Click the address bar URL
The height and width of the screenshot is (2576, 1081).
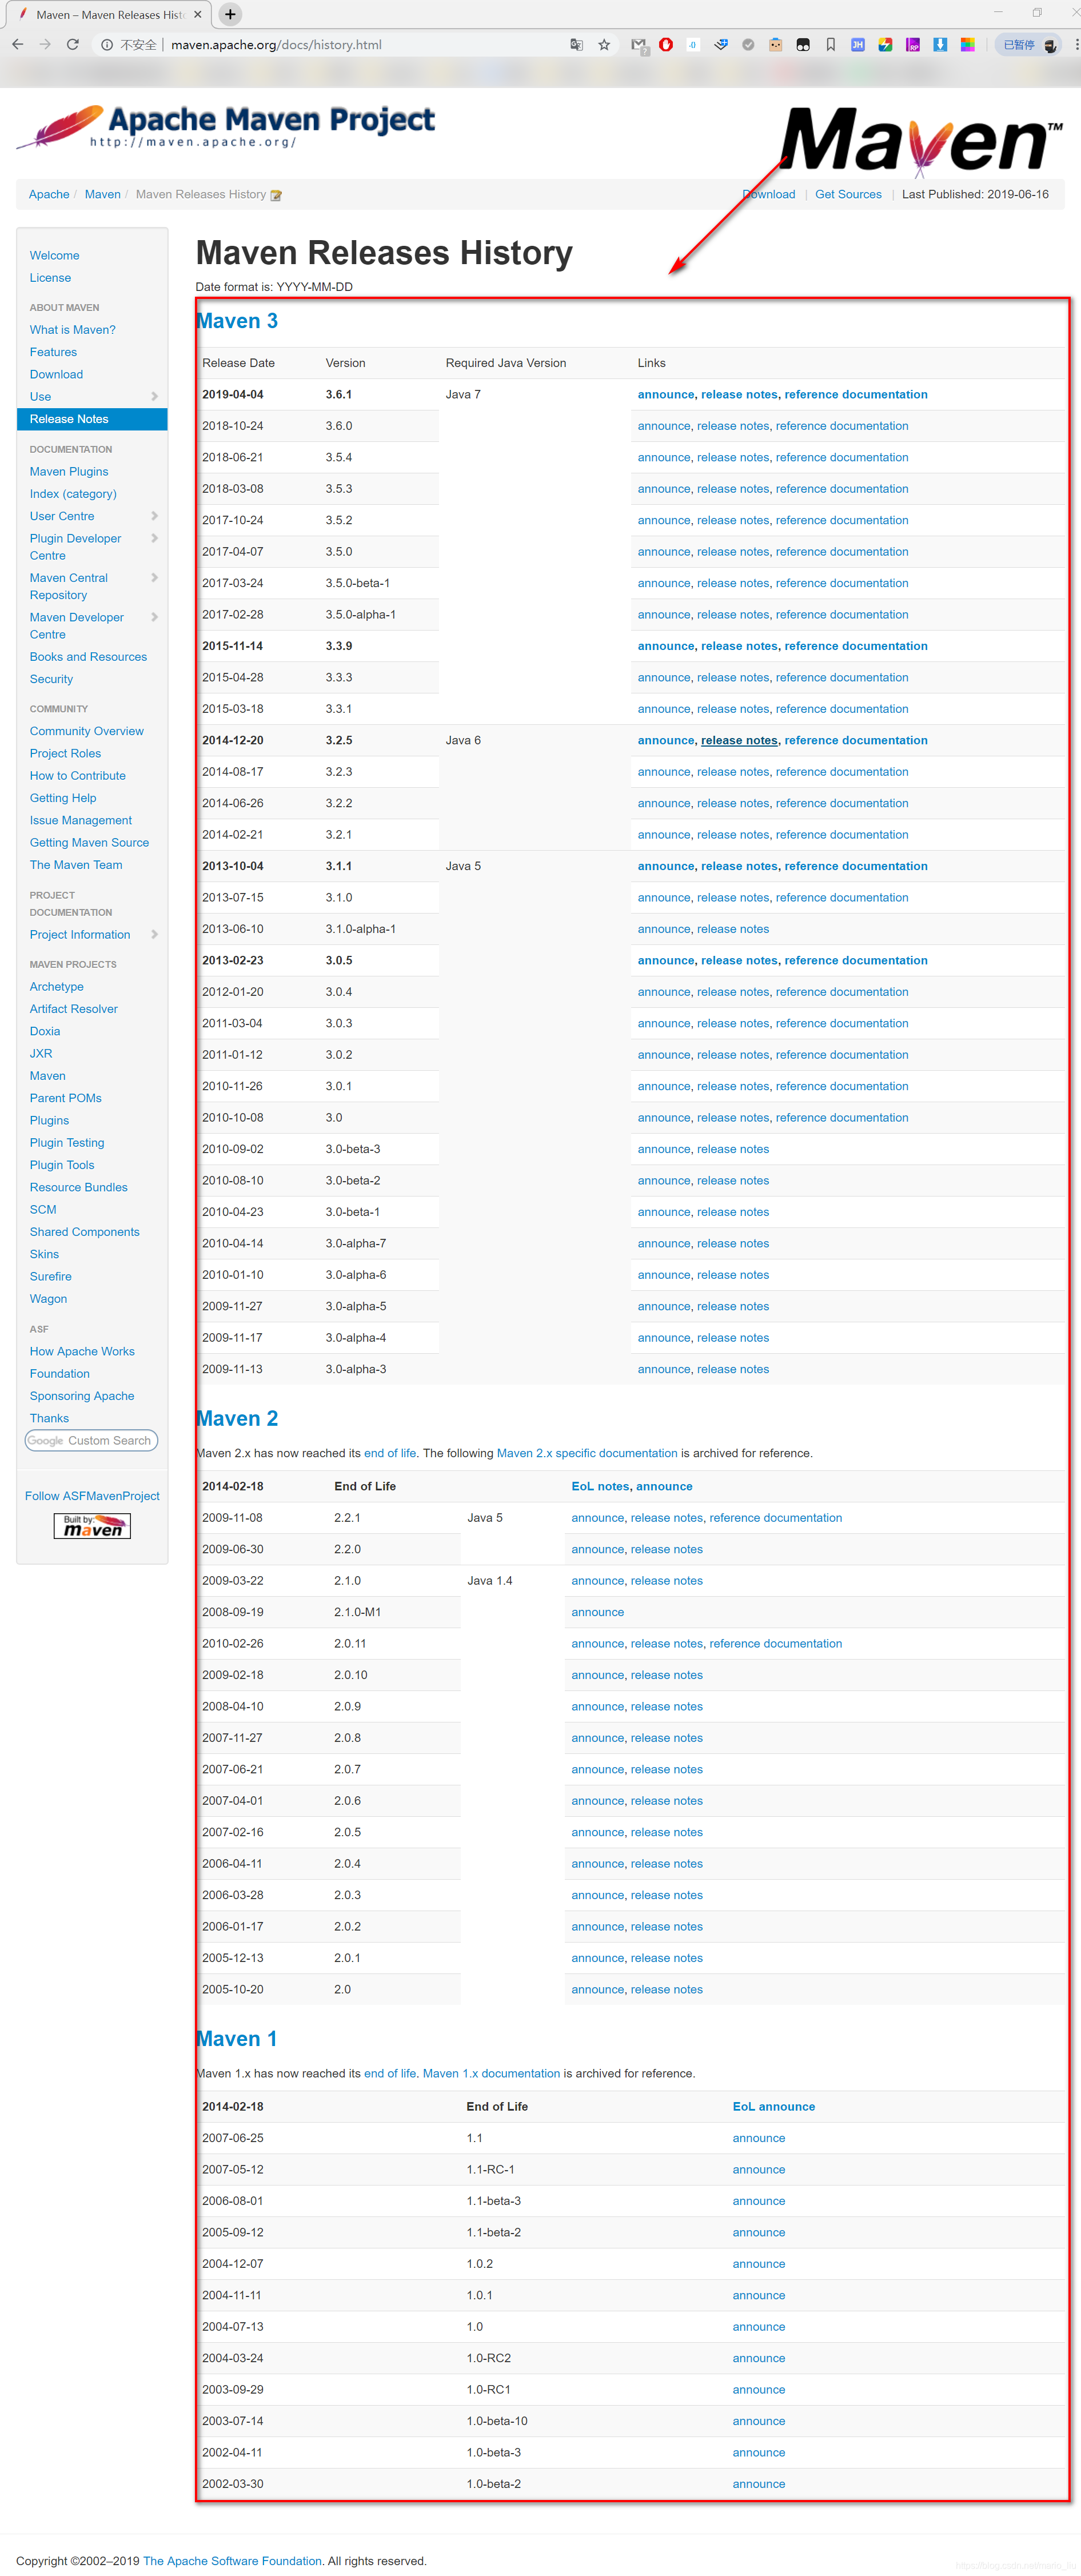276,45
